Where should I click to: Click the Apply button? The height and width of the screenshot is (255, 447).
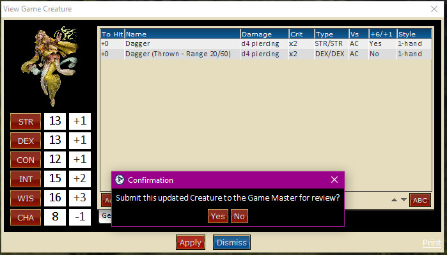point(191,242)
